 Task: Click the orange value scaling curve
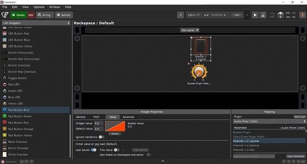(115, 126)
